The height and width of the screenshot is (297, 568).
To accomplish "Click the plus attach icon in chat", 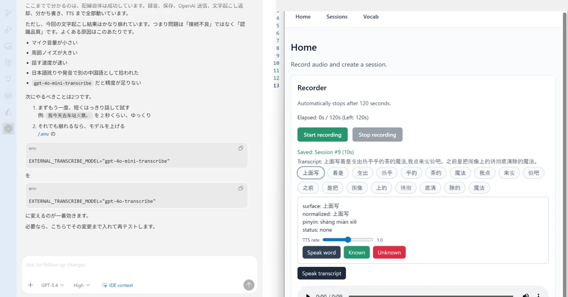I will click(x=30, y=285).
